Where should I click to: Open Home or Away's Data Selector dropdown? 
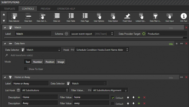[x=89, y=83]
